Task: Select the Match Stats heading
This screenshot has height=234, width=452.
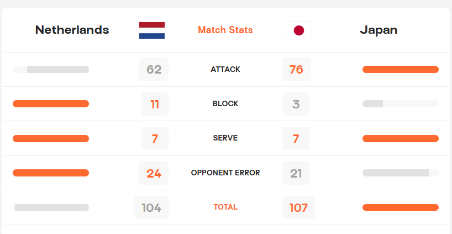Action: (225, 30)
